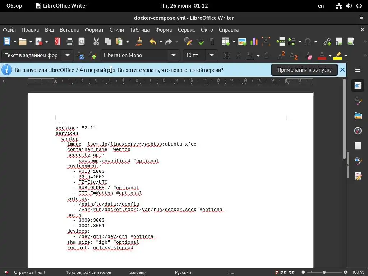The height and width of the screenshot is (276, 368).
Task: Click the New document icon
Action: 7,42
